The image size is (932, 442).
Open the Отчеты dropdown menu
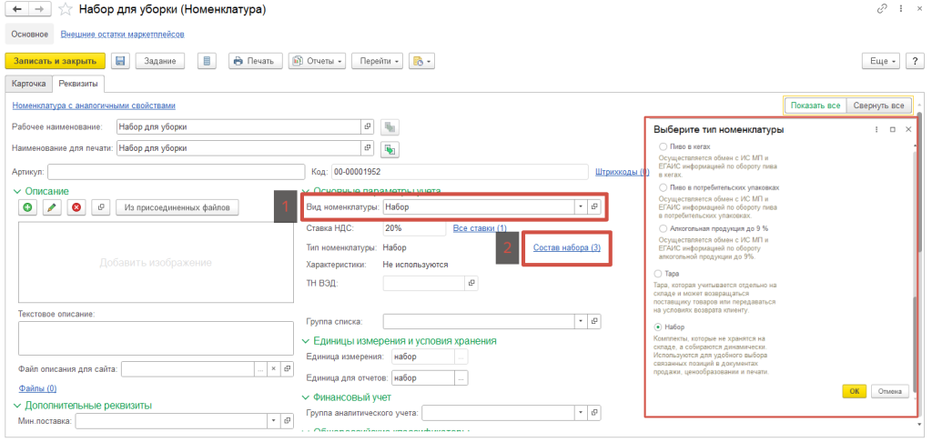317,61
